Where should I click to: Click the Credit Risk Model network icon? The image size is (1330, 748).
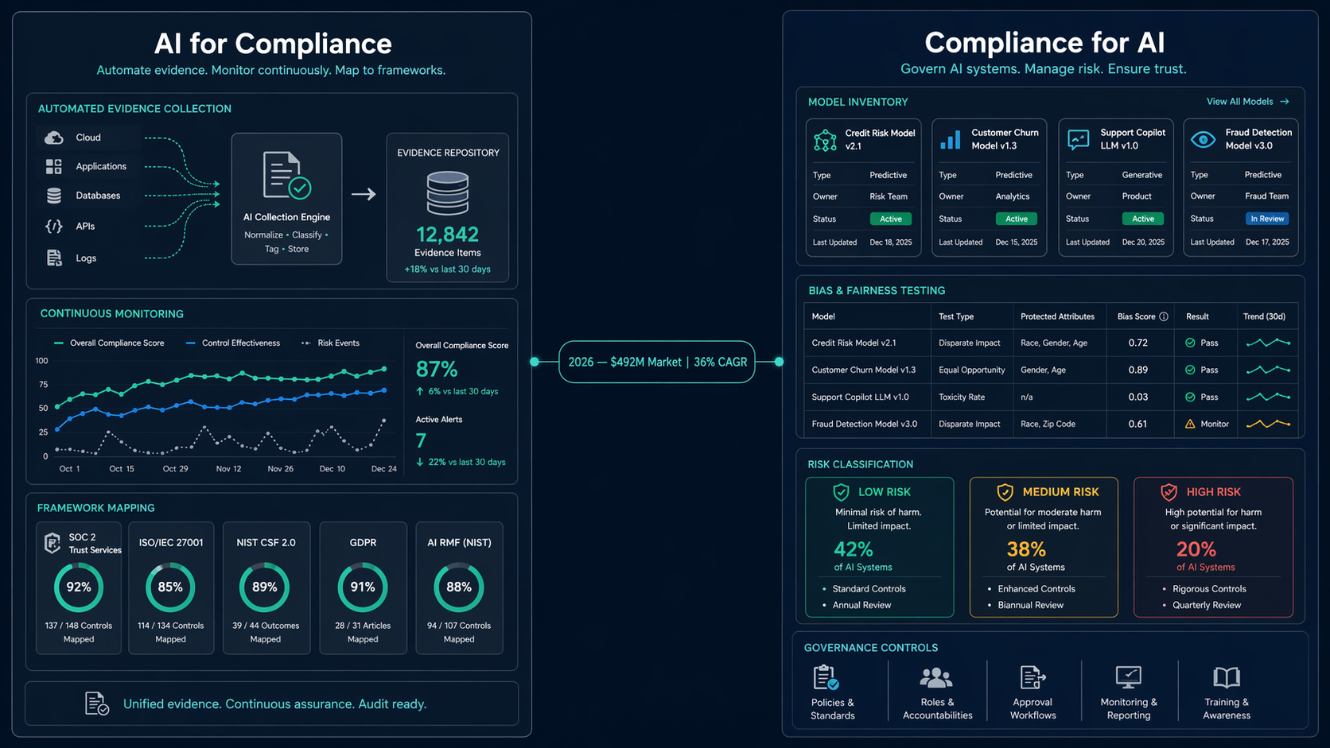[825, 140]
